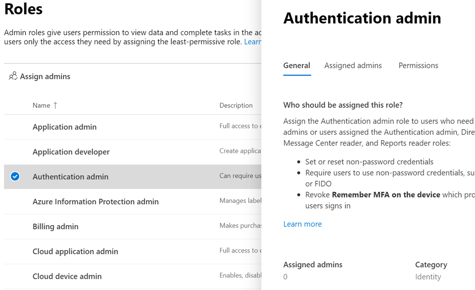Uncheck the Authentication admin row checkmark
The height and width of the screenshot is (290, 475).
pos(15,177)
